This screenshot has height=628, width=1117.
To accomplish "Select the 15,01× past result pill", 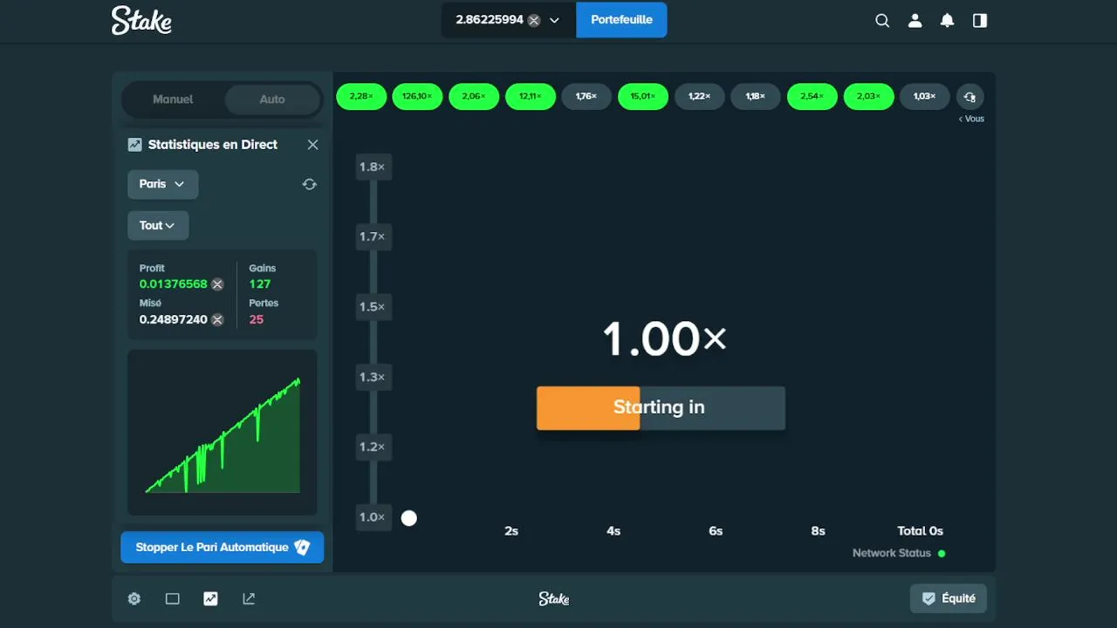I will (x=643, y=97).
